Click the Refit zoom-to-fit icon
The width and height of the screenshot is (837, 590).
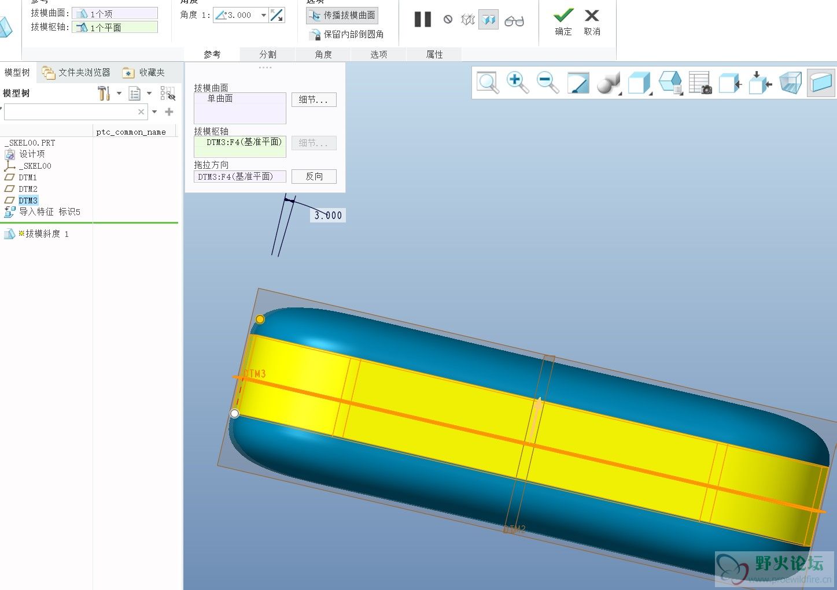[488, 83]
